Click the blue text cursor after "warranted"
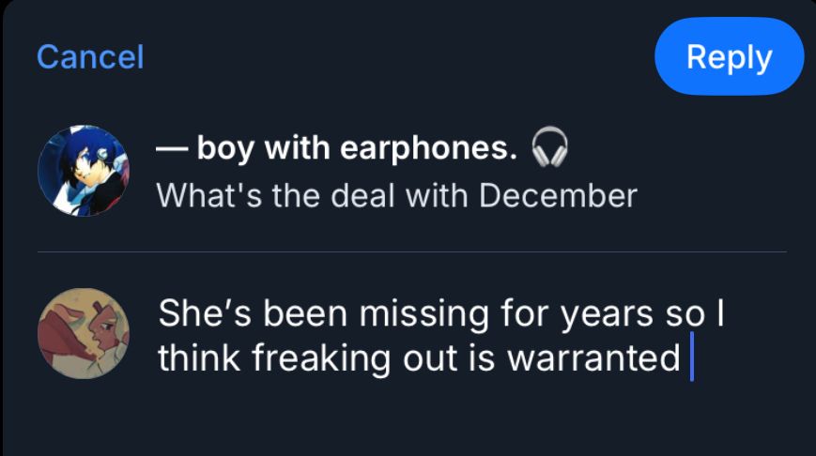The width and height of the screenshot is (816, 456). 691,359
